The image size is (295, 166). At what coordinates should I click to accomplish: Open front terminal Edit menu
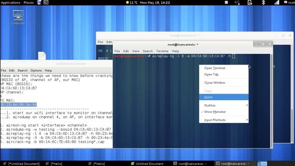126,51
